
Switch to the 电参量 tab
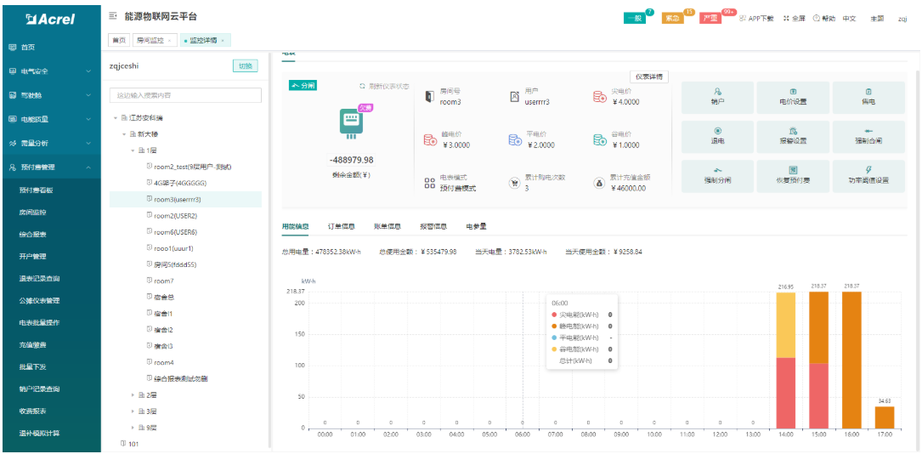click(476, 226)
